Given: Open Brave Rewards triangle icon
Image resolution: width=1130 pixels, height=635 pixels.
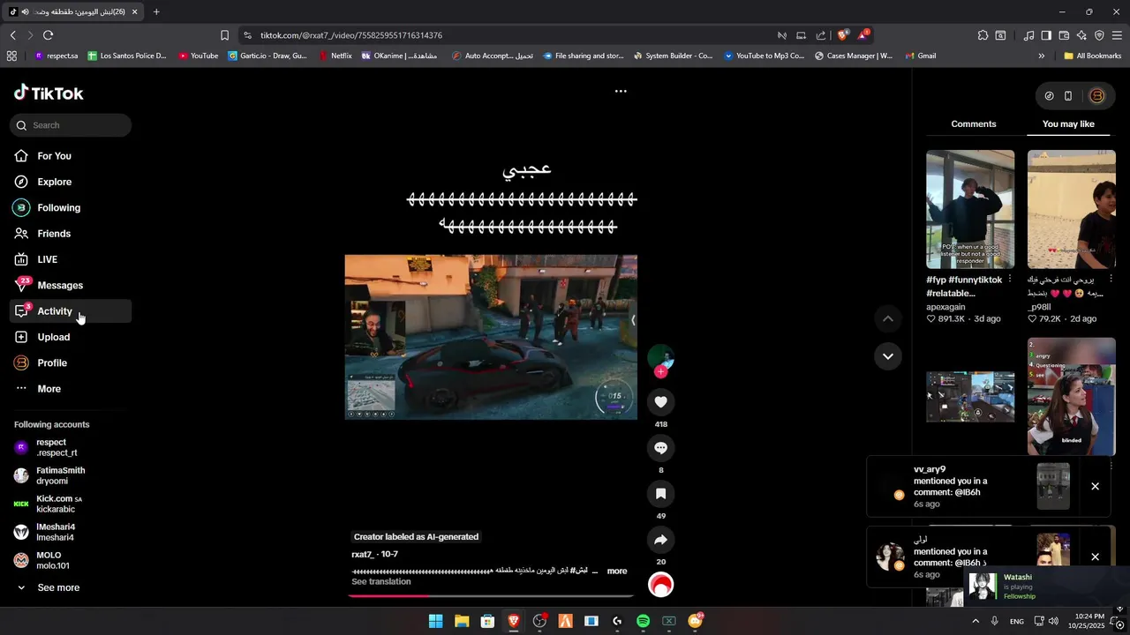Looking at the screenshot, I should pos(863,35).
